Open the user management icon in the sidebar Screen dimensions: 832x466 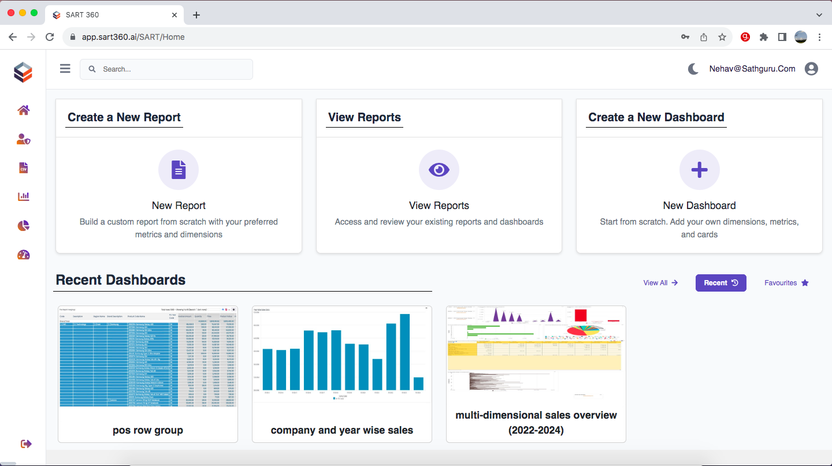(x=23, y=139)
